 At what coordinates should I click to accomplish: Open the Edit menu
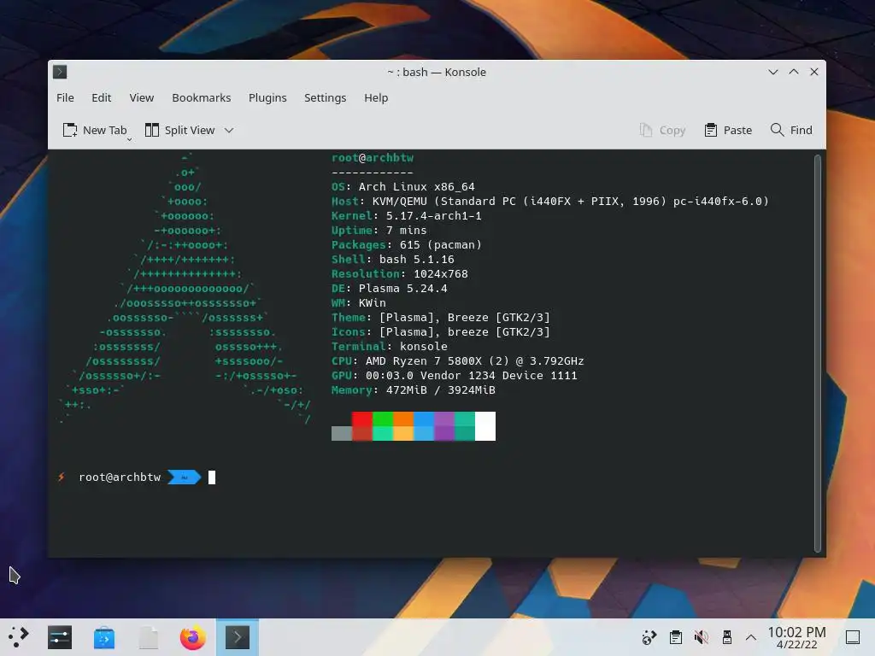point(101,97)
